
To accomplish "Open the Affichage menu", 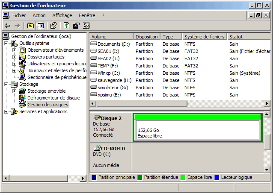I will [62, 15].
